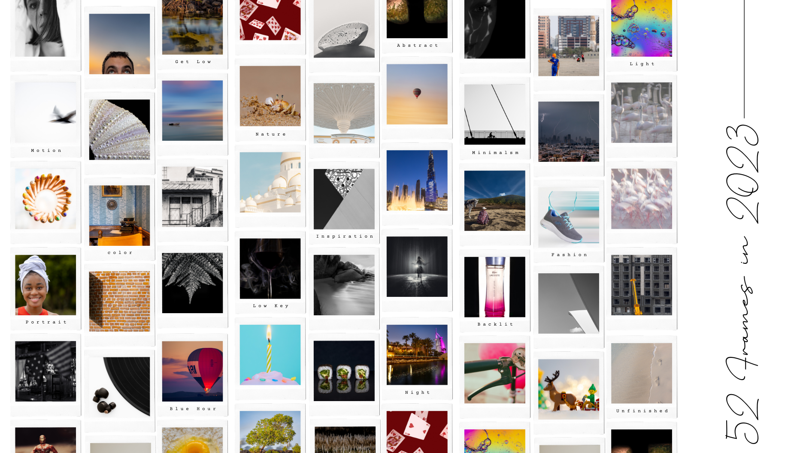Screen dimensions: 806x453
Task: Open the typewriter desk 'color' photo
Action: (119, 215)
